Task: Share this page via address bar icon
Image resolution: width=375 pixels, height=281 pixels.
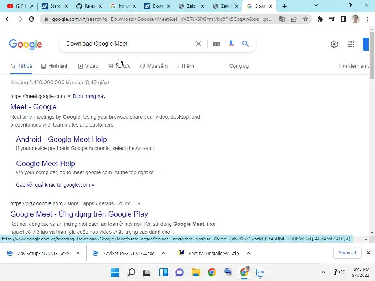Action: pos(294,19)
